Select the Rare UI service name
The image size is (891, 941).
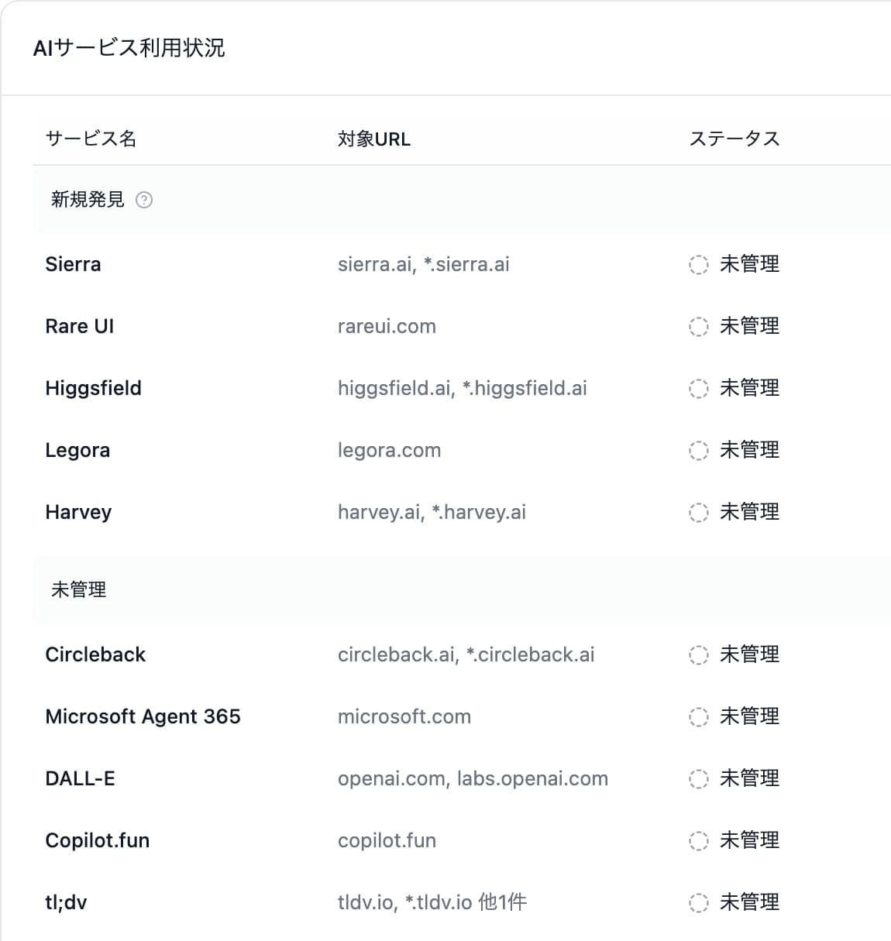[80, 326]
